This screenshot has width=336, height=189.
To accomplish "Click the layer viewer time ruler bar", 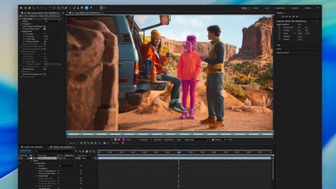I will pos(170,134).
